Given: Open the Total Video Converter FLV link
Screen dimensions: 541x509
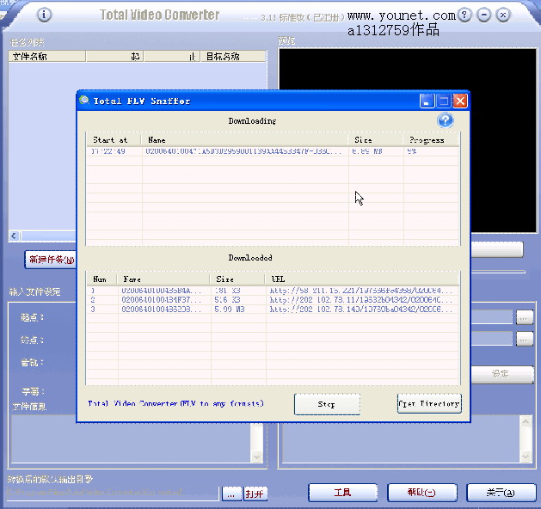Looking at the screenshot, I should coord(175,403).
